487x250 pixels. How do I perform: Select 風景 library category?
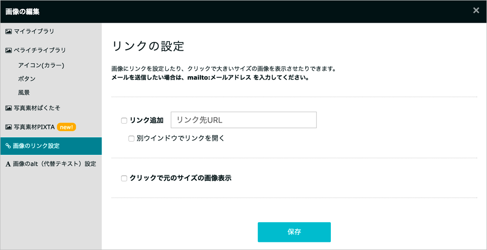[x=24, y=92]
